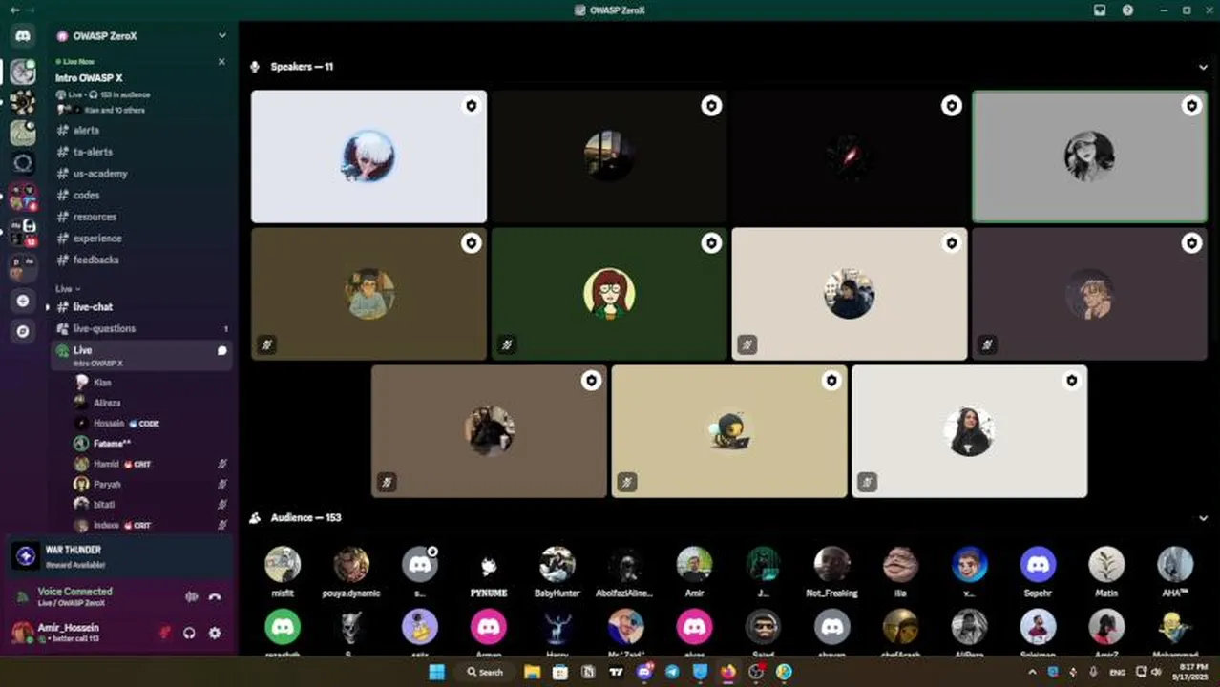
Task: Click Voice Connected status text
Action: click(74, 591)
